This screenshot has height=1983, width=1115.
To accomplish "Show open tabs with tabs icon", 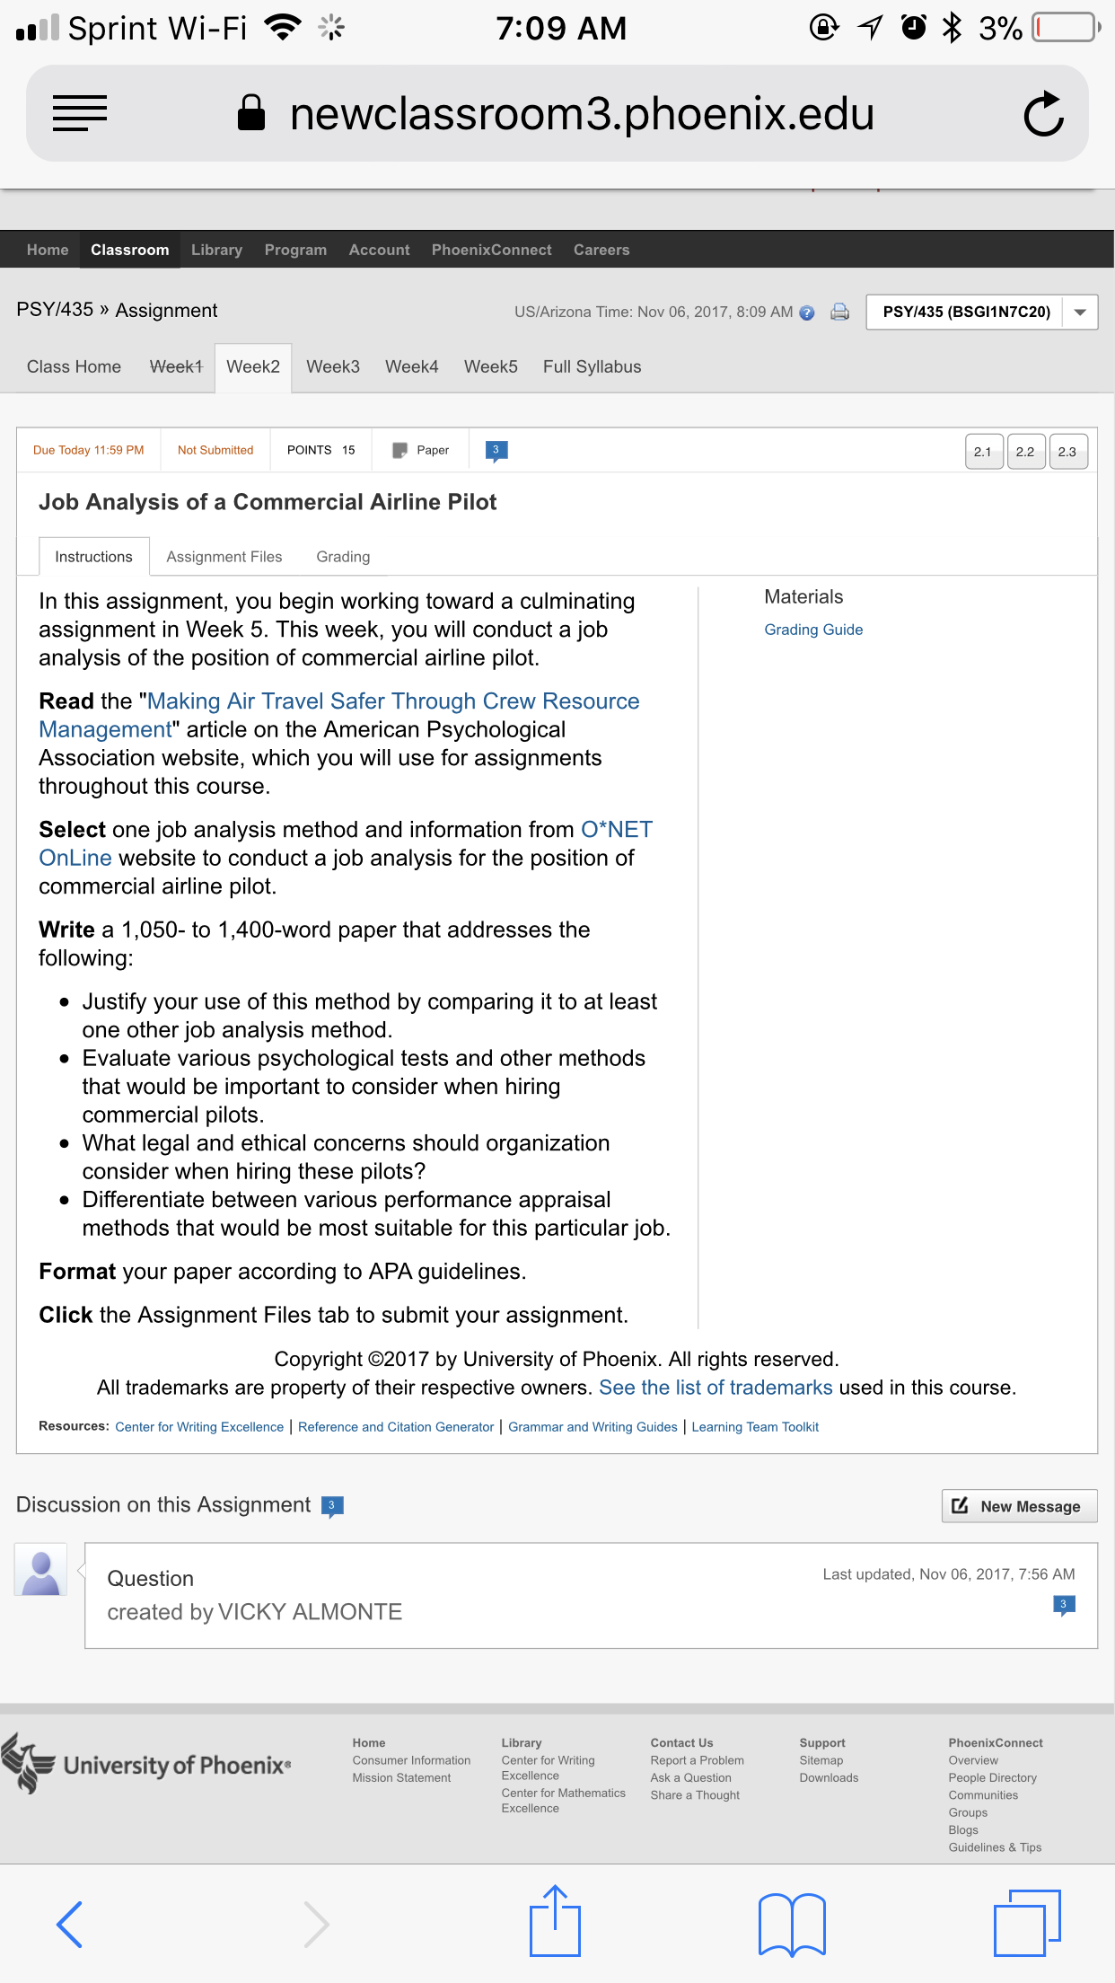I will click(x=1027, y=1923).
